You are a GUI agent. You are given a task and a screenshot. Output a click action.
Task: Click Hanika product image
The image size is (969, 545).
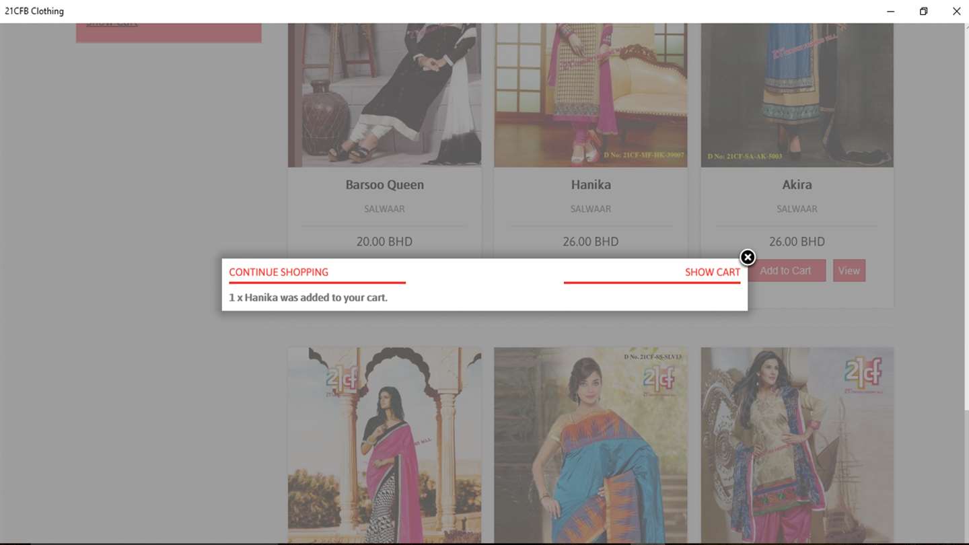click(x=591, y=95)
